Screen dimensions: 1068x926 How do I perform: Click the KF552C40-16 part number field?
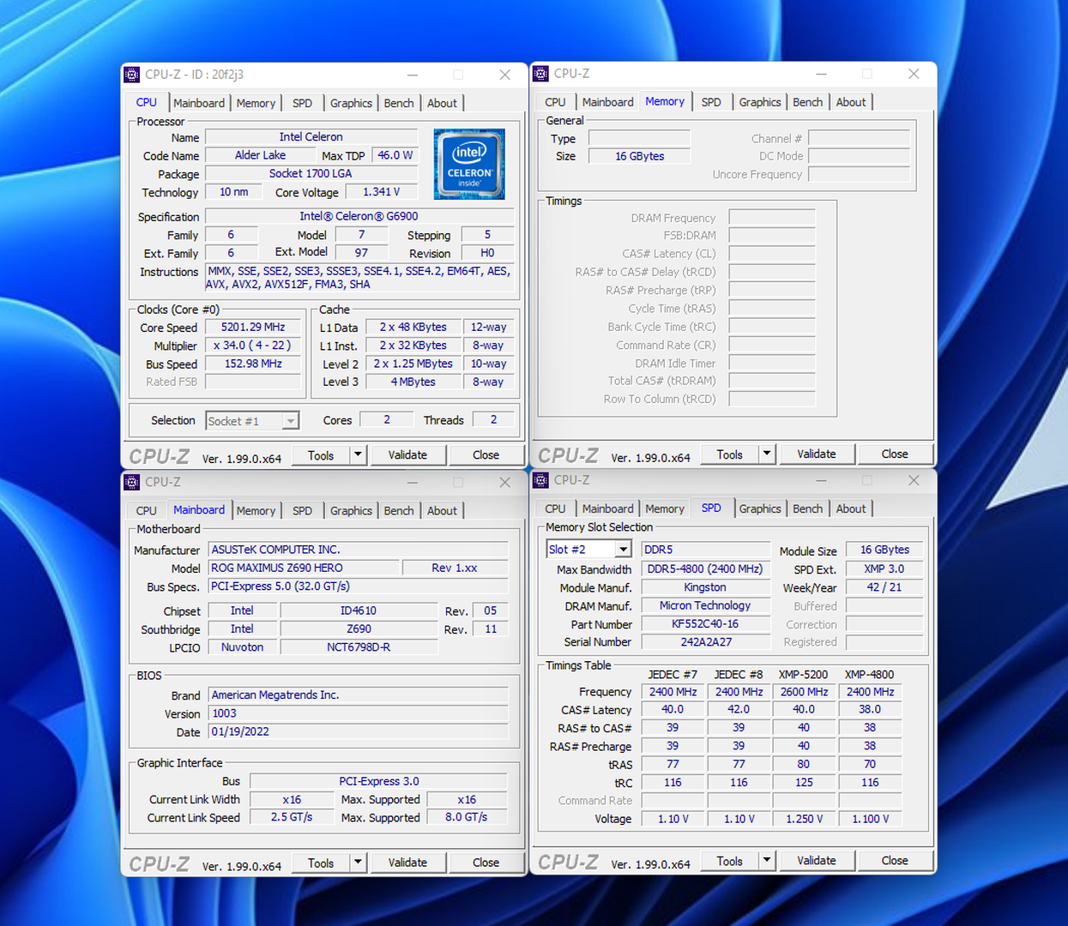705,624
